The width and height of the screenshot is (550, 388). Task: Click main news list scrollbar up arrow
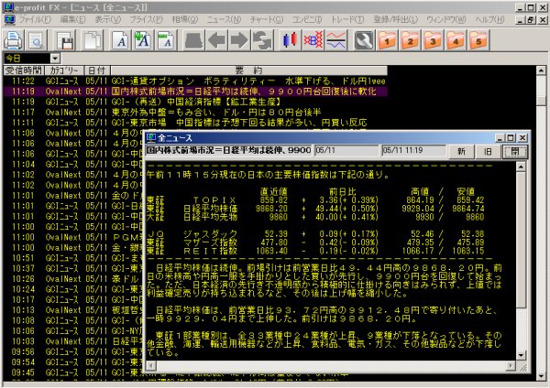pos(541,70)
